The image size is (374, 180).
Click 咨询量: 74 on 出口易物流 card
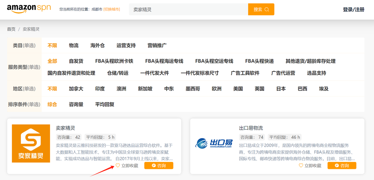[252, 137]
